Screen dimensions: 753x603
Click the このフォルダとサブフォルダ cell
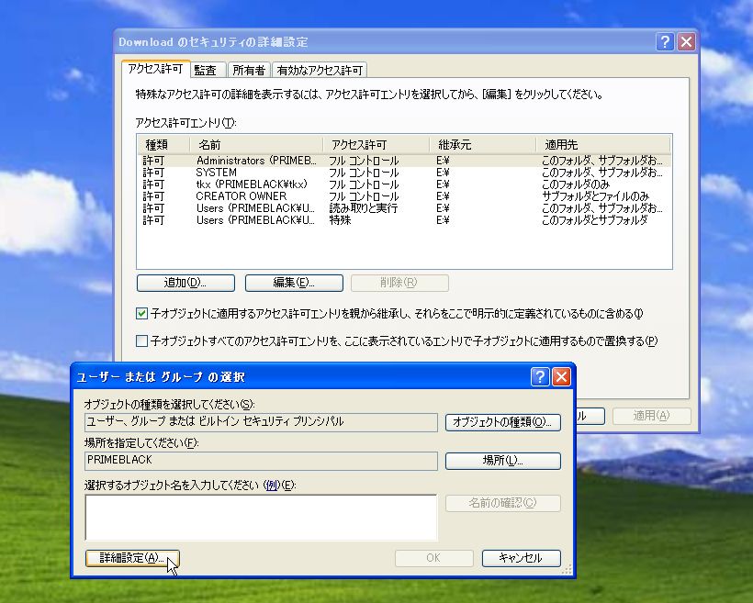point(594,220)
